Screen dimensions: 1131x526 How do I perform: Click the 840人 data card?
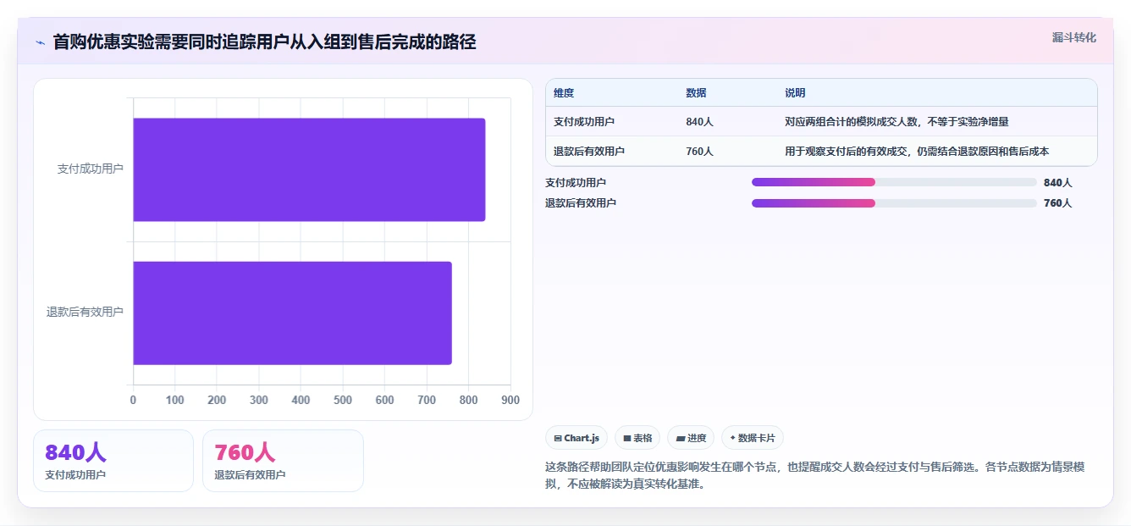pos(113,461)
